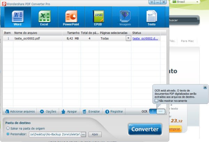Screen dimensions: 209x142
Task: Open converted file link teste_ocr0002.d...
Action: pos(145,39)
